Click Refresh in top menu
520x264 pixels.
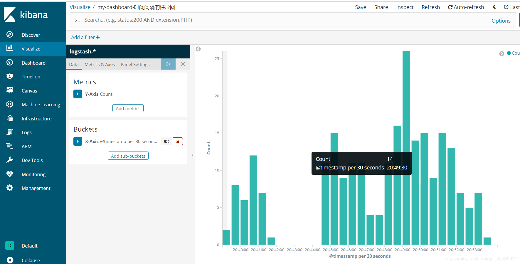click(x=431, y=7)
